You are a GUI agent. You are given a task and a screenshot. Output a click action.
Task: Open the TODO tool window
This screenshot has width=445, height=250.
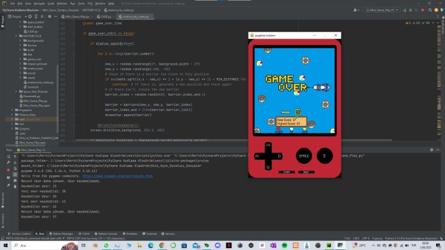(x=84, y=234)
